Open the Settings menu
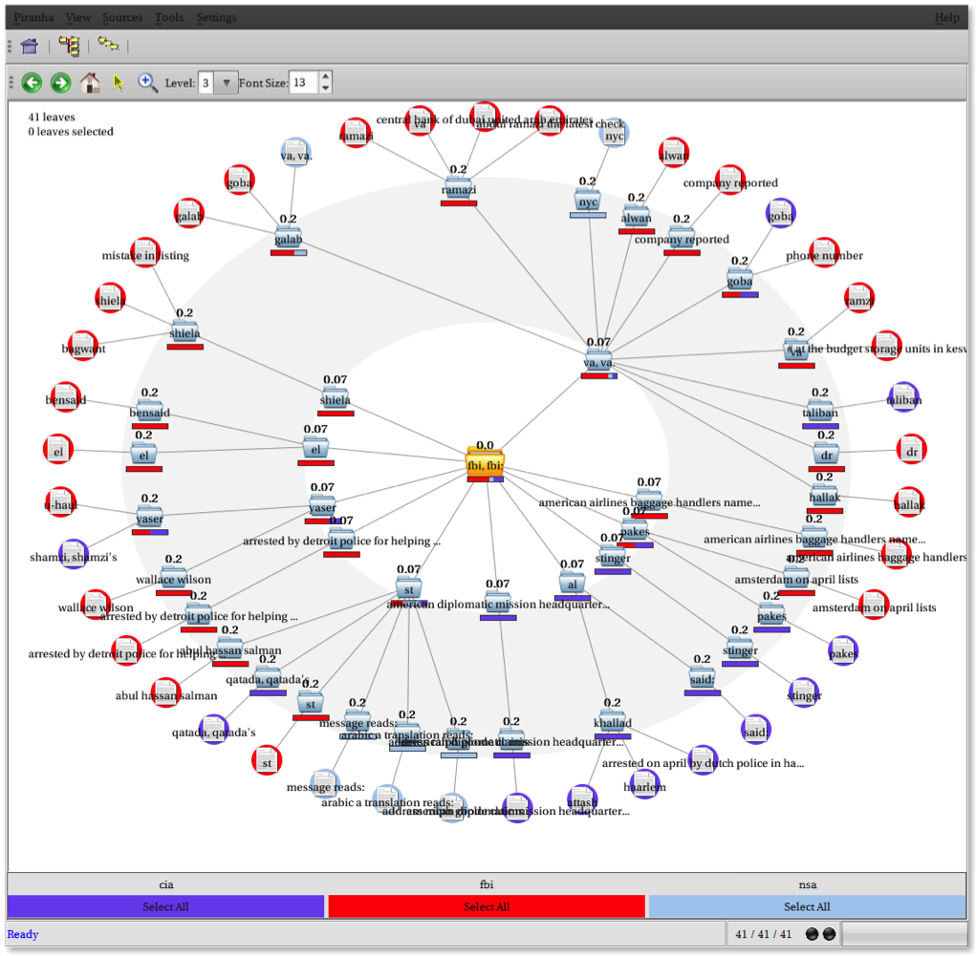 point(217,17)
